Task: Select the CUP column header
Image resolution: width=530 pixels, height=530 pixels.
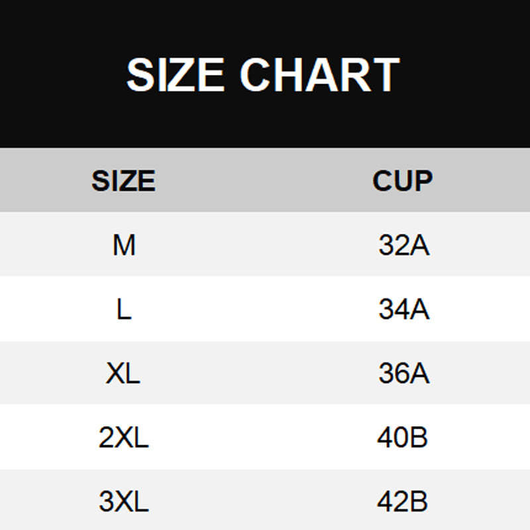Action: point(402,181)
